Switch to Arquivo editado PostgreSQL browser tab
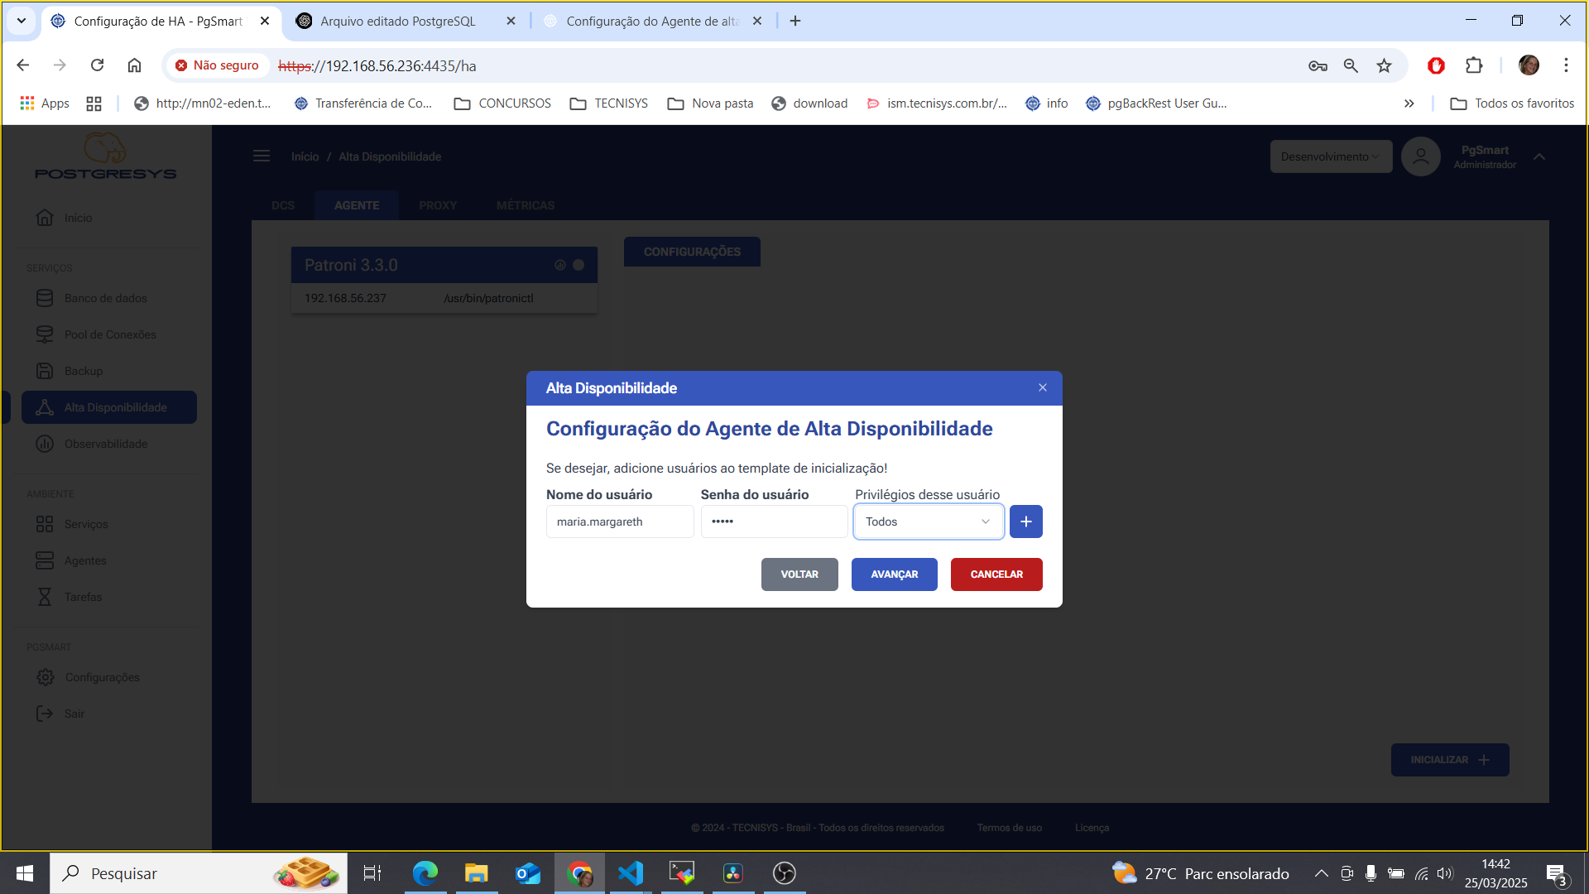The width and height of the screenshot is (1589, 894). point(406,21)
